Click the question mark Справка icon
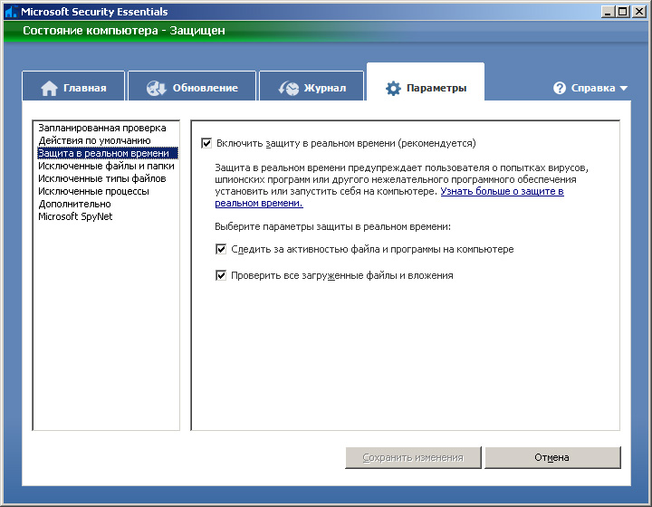 pyautogui.click(x=560, y=88)
